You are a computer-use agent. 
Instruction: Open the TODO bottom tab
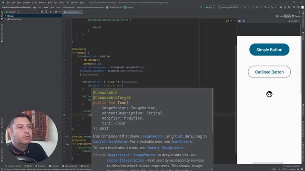(29, 166)
